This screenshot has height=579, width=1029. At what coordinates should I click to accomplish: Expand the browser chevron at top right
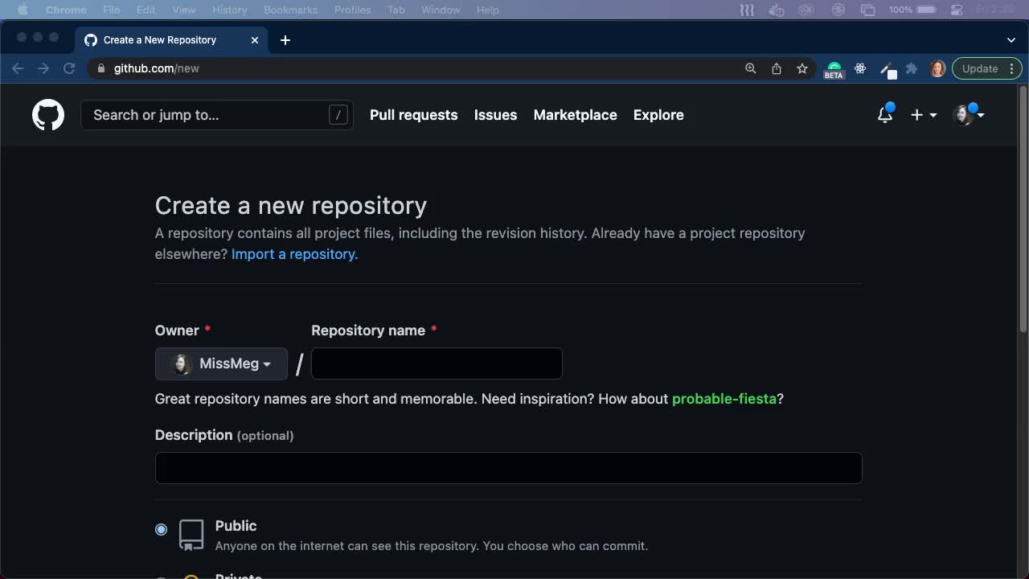click(1011, 39)
